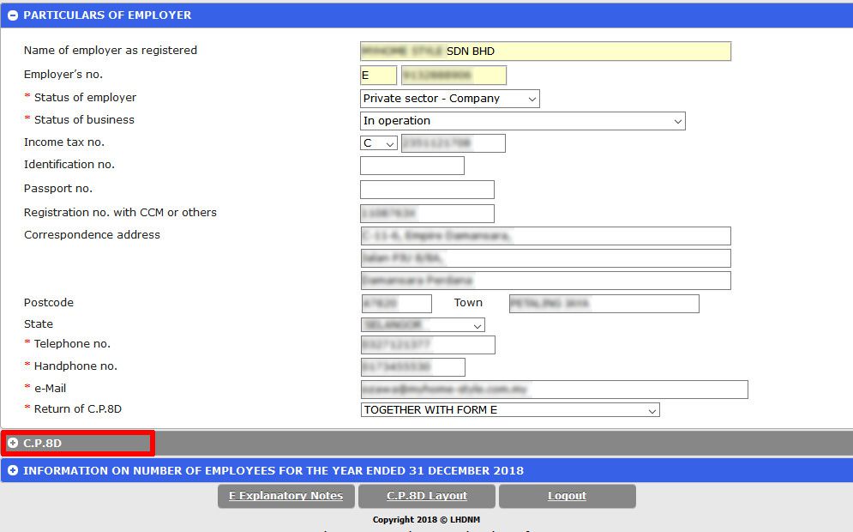
Task: Expand Information on Number of Employees icon
Action: coord(13,470)
